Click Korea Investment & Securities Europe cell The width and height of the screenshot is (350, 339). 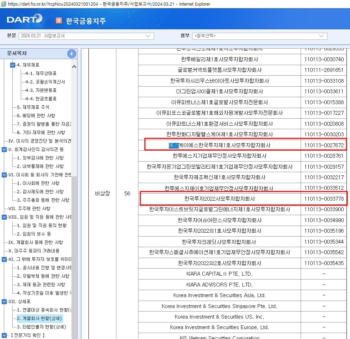[x=220, y=327]
